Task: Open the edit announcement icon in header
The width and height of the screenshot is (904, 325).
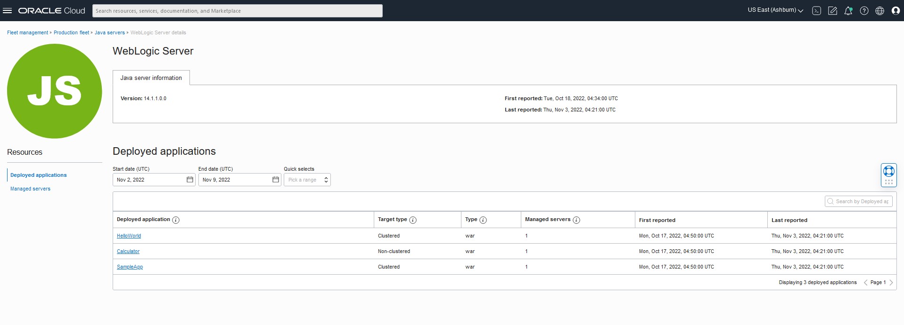Action: (x=832, y=11)
